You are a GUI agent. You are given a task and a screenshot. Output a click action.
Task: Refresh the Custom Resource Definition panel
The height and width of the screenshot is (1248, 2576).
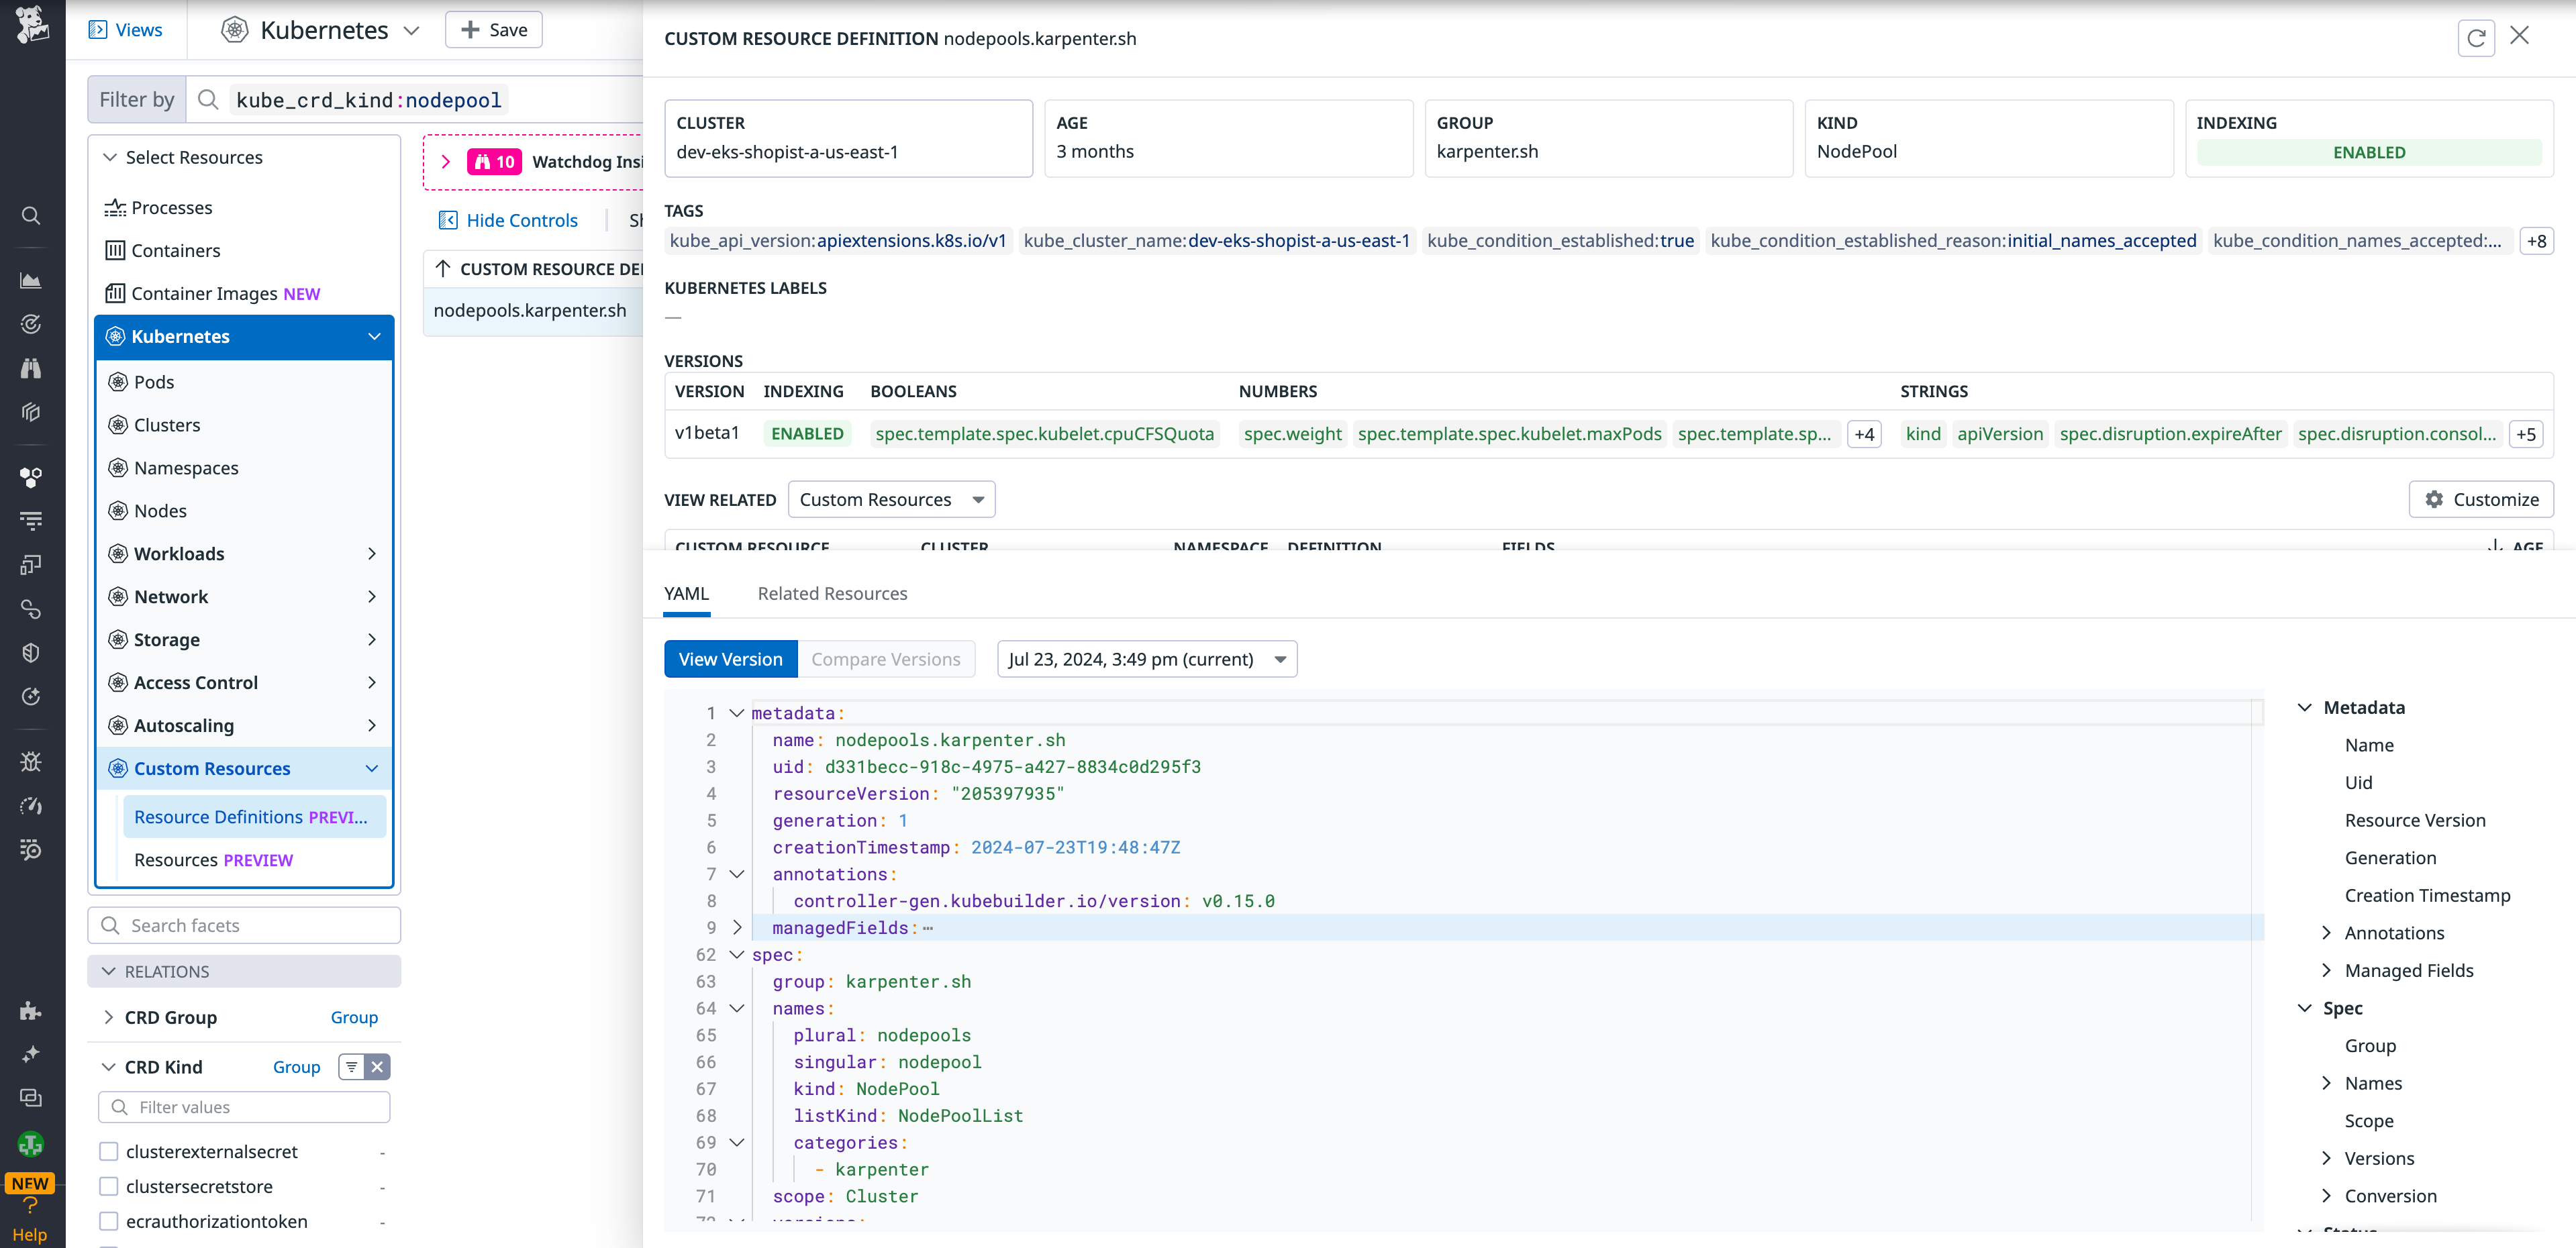(x=2477, y=37)
